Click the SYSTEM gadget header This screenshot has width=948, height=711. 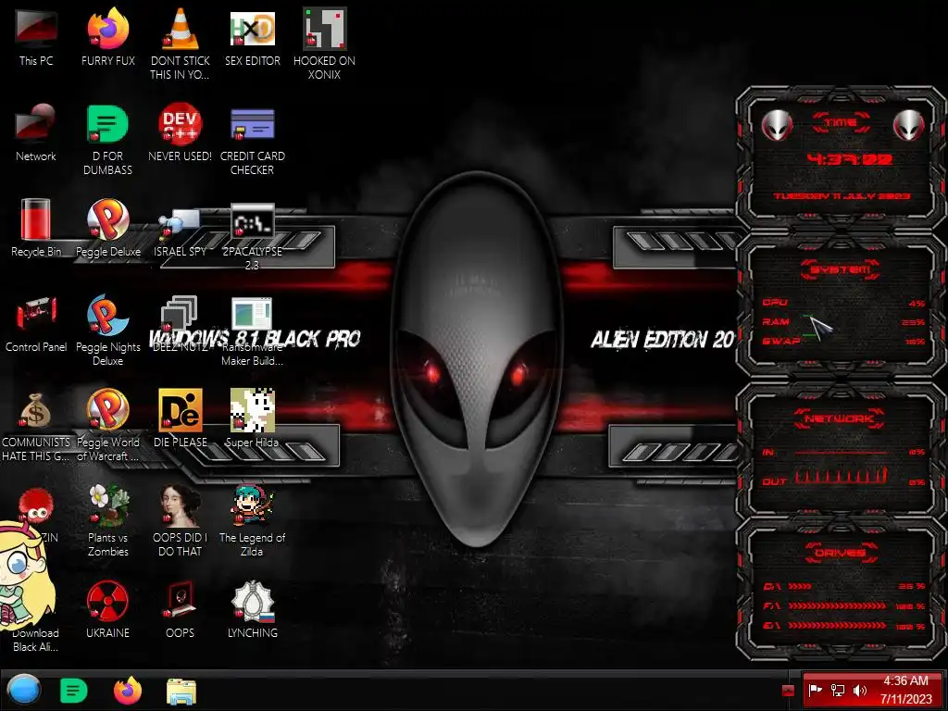[x=841, y=269]
